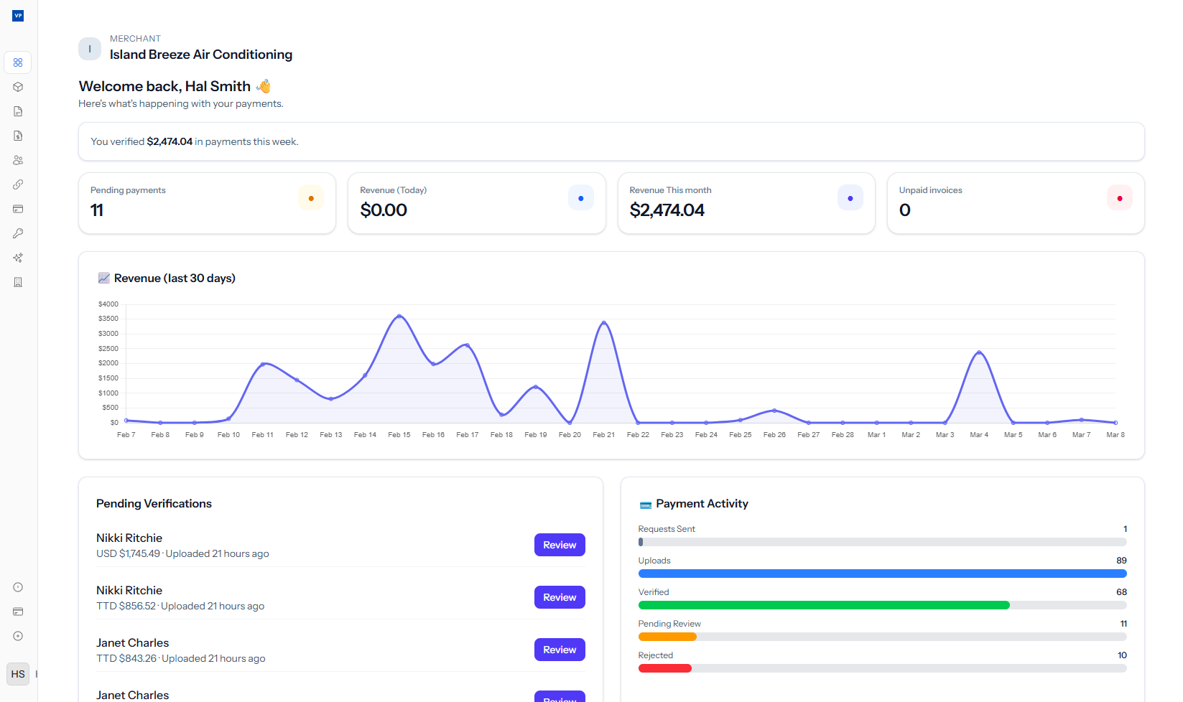The image size is (1183, 702).
Task: Click the first Nikki Ritchie name row
Action: pyautogui.click(x=129, y=538)
